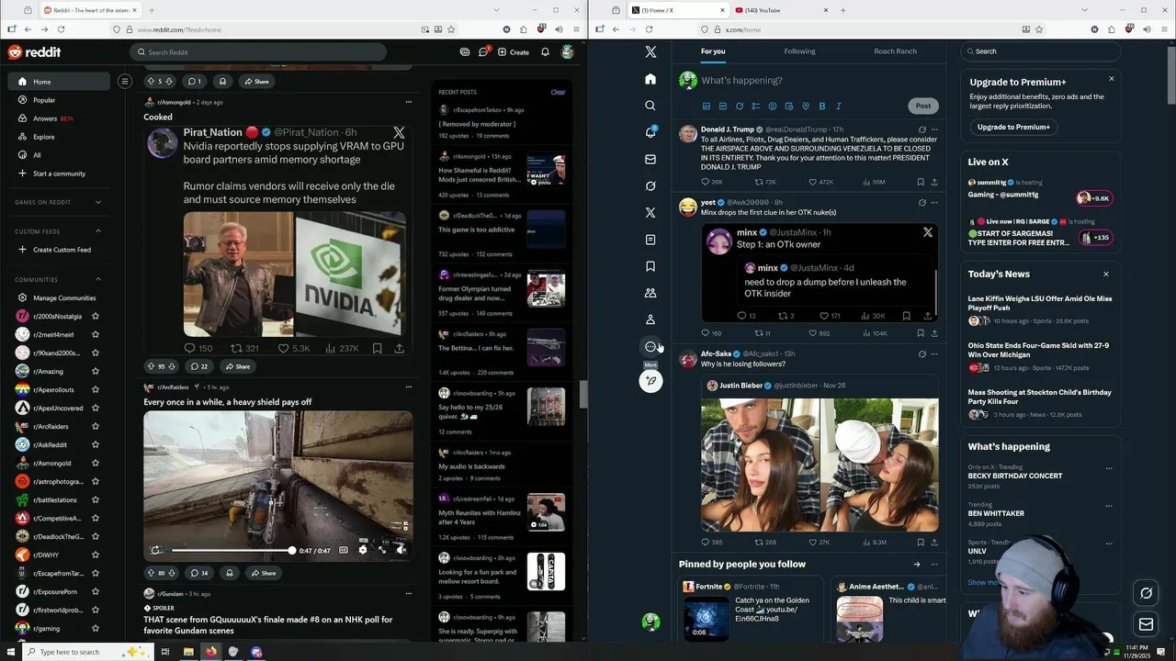Click Upgrade to Premium+ button
The width and height of the screenshot is (1176, 661).
1013,127
